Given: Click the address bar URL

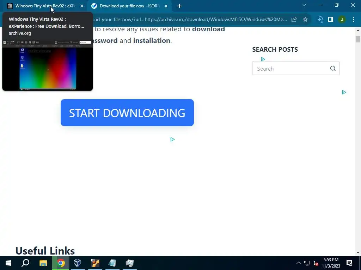Looking at the screenshot, I should (x=189, y=20).
